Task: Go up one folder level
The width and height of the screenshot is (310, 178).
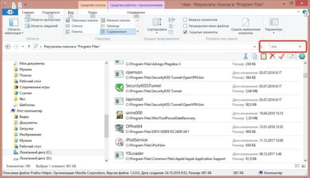Action: pos(29,47)
